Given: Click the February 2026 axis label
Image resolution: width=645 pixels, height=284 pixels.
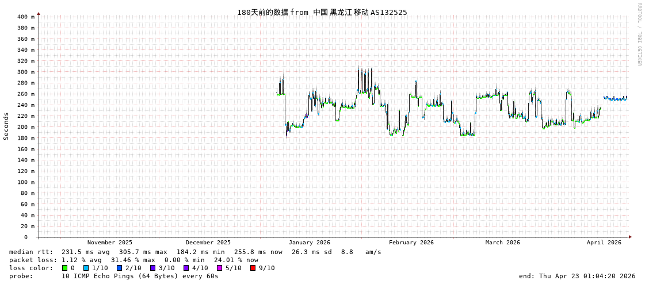Looking at the screenshot, I should click(x=411, y=243).
